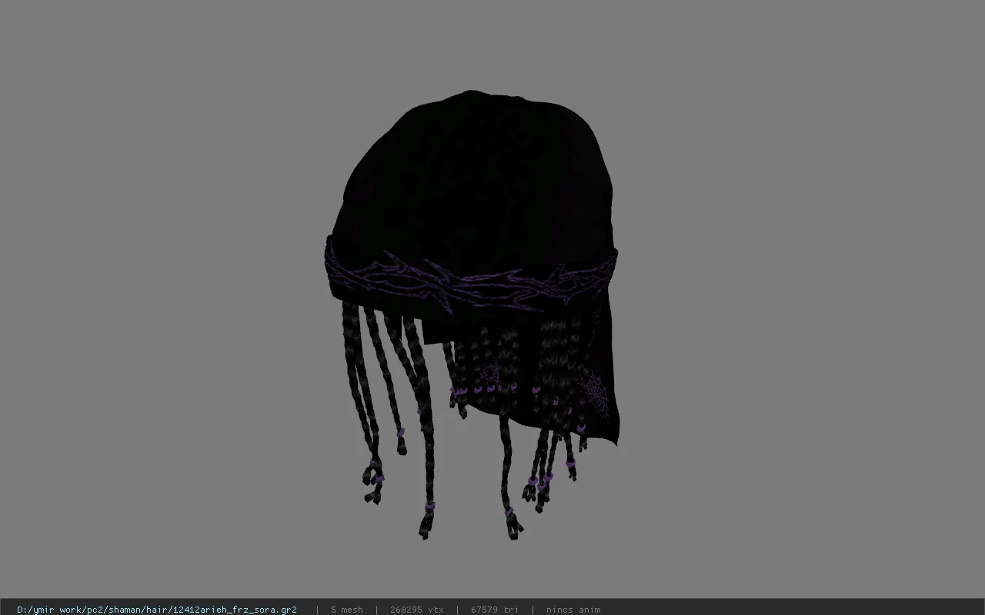985x615 pixels.
Task: Click the '260295 vtx' vertex count
Action: pyautogui.click(x=417, y=610)
